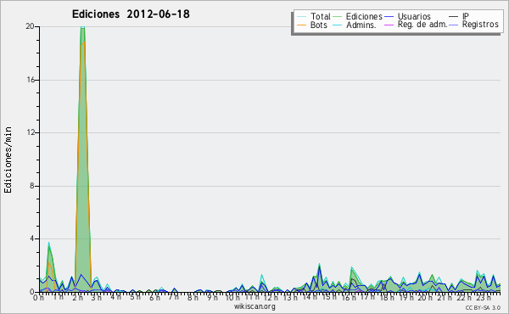Click the '9 h' x-axis label
The image size is (509, 314).
[x=212, y=298]
